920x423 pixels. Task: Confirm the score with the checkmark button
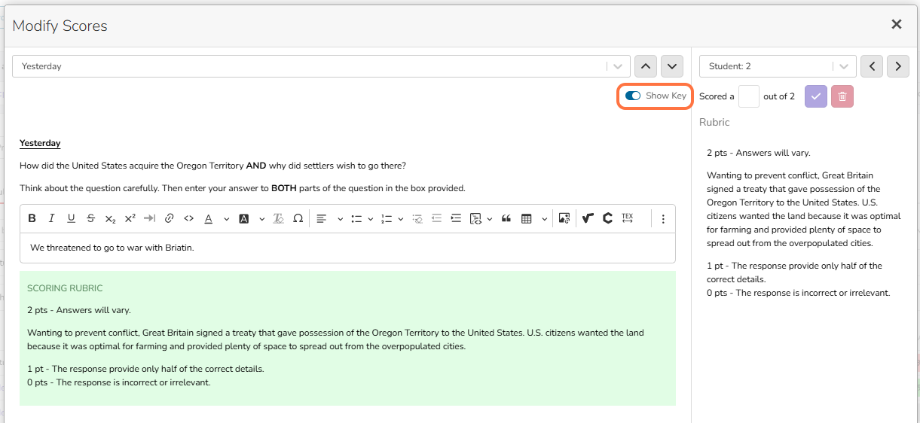coord(816,96)
